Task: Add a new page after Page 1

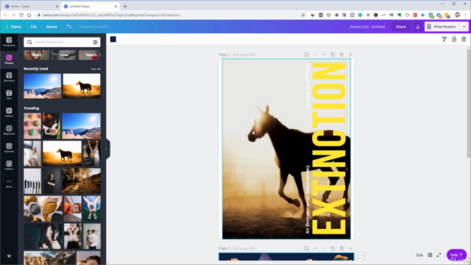Action: click(x=350, y=54)
